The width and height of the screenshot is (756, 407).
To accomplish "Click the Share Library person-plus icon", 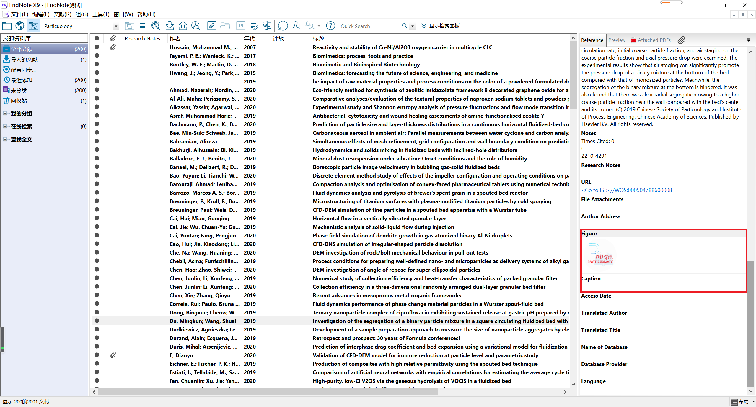I will click(296, 26).
